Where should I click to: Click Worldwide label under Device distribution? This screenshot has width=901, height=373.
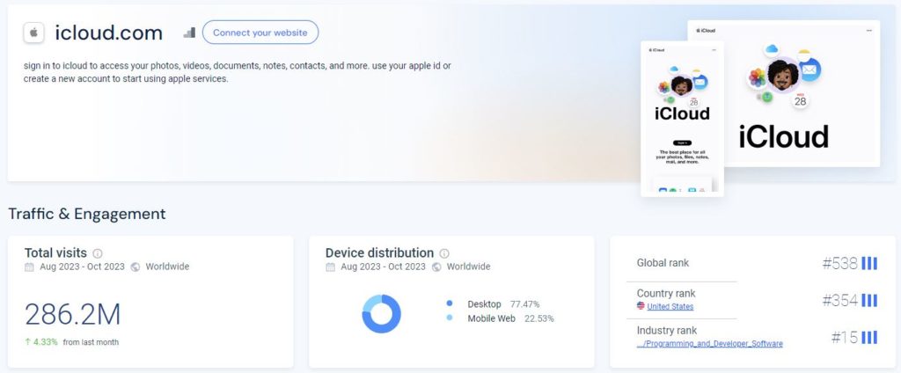468,267
